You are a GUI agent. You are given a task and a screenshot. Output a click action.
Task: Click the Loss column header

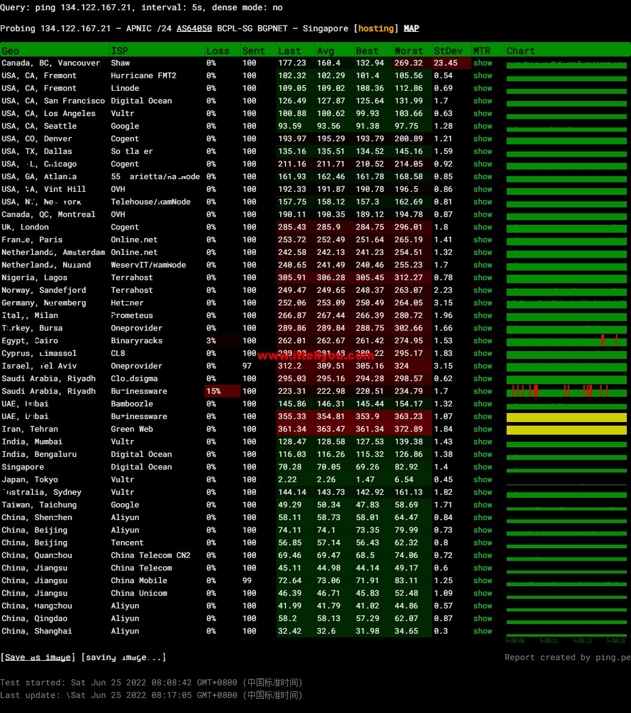[x=218, y=51]
